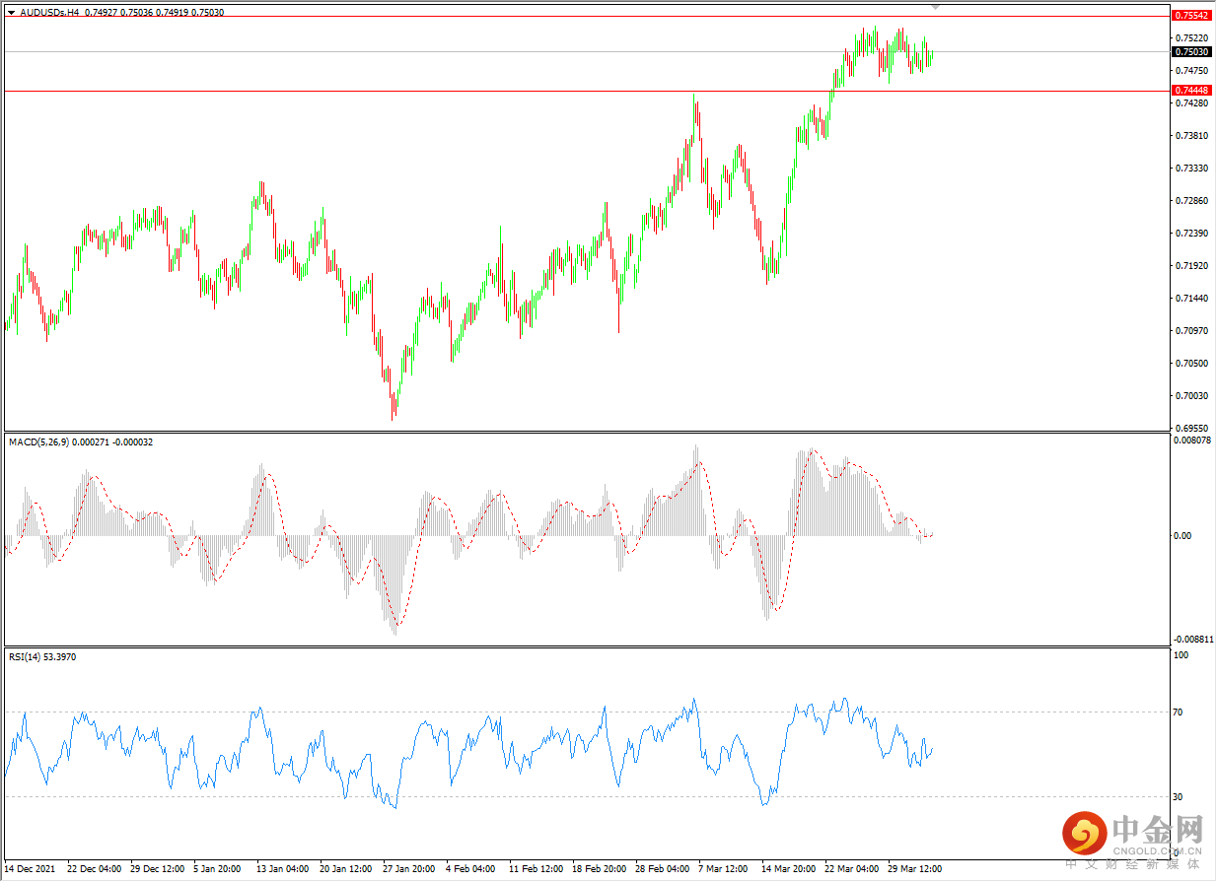The height and width of the screenshot is (882, 1217).
Task: Click the 7 Mar 12:00 time label
Action: pyautogui.click(x=724, y=870)
